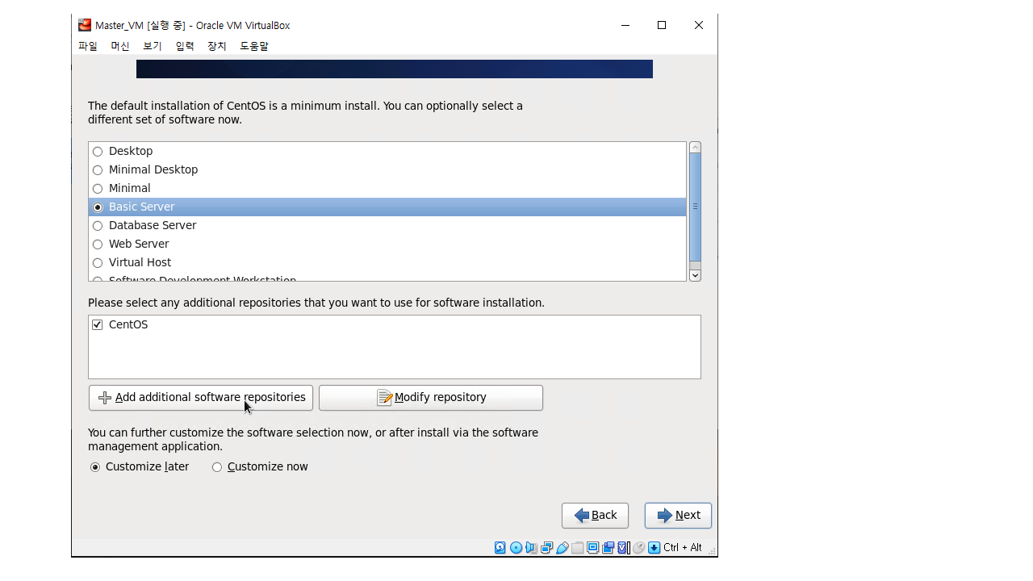Uncheck the CentOS repository checkbox

point(98,325)
